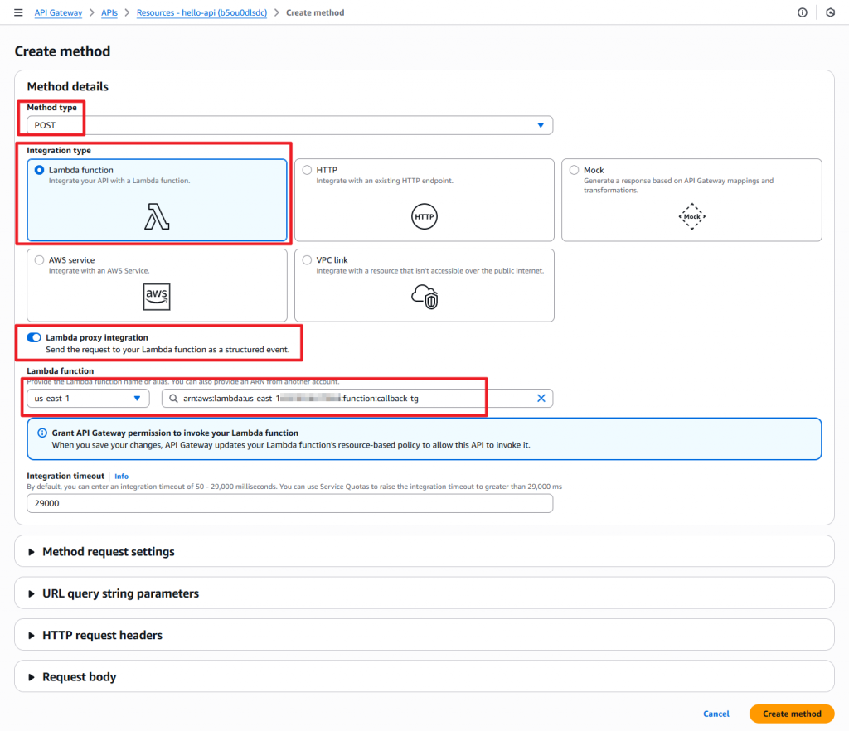The image size is (849, 731).
Task: Click the Cancel button
Action: coord(716,714)
